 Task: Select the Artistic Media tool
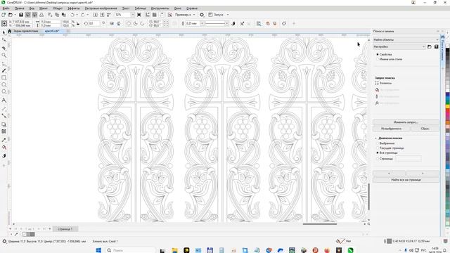(4, 70)
